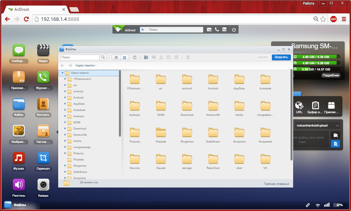
Task: Switch to list view mode
Action: point(116,57)
